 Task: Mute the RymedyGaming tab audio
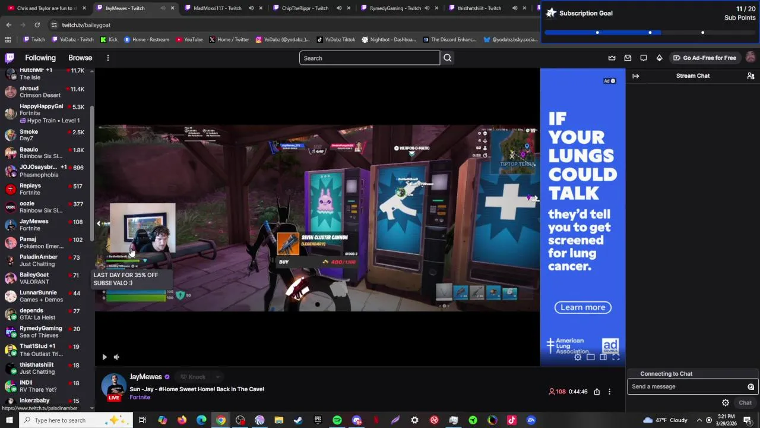pos(427,8)
